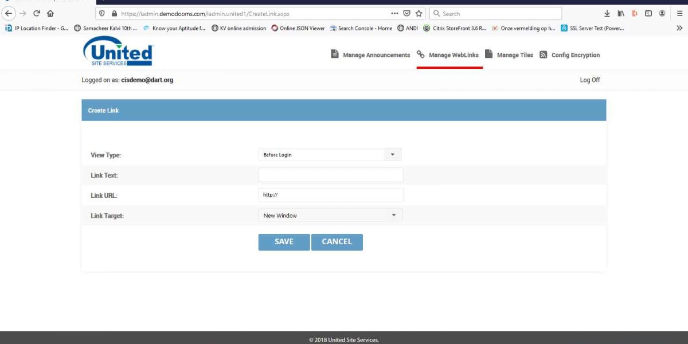688x344 pixels.
Task: Click the SAVE button
Action: (284, 241)
